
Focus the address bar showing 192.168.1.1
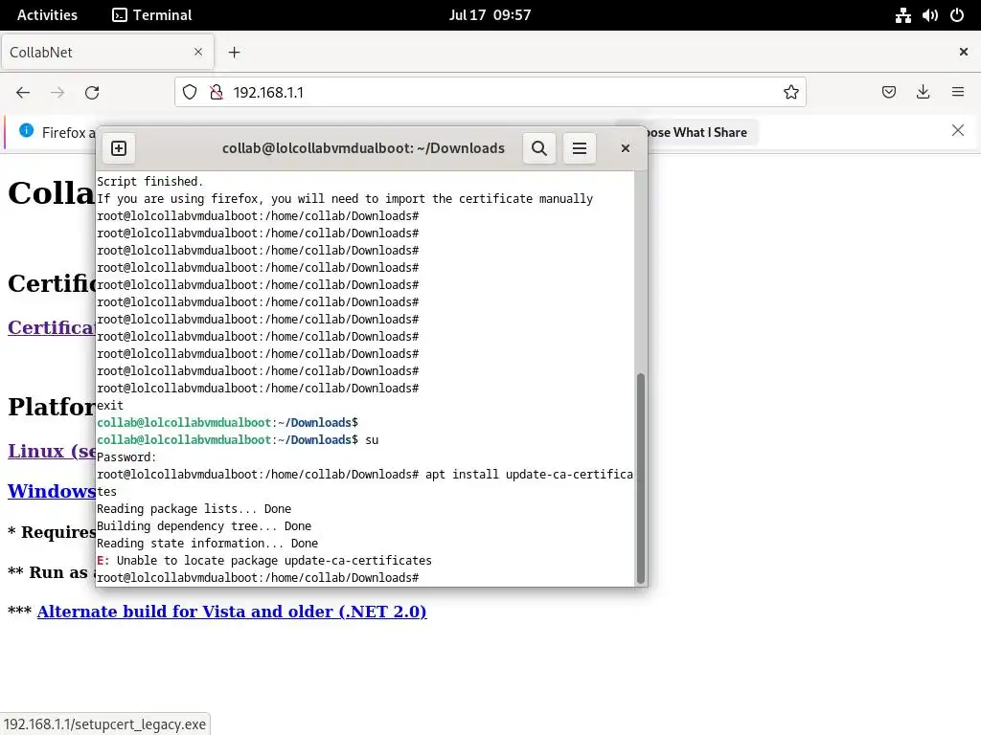click(490, 93)
